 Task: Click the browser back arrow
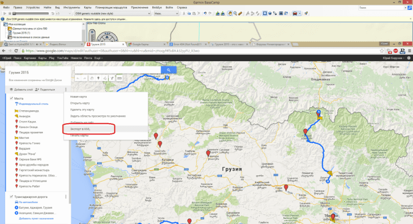coord(4,51)
